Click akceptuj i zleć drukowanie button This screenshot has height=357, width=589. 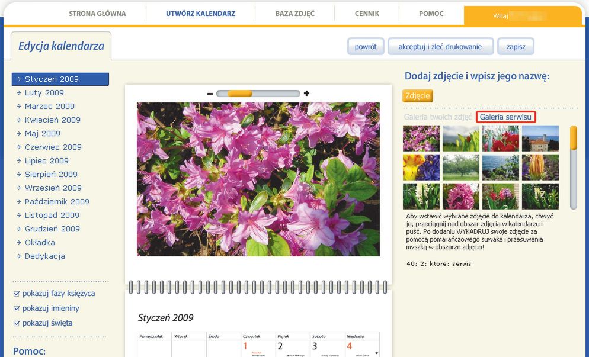(x=440, y=47)
